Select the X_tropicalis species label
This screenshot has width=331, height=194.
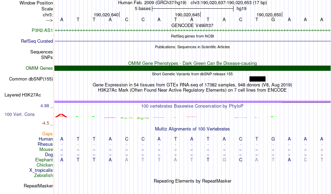click(41, 170)
